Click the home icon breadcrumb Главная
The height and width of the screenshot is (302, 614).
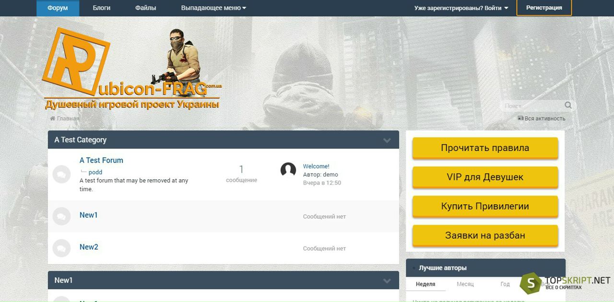65,118
